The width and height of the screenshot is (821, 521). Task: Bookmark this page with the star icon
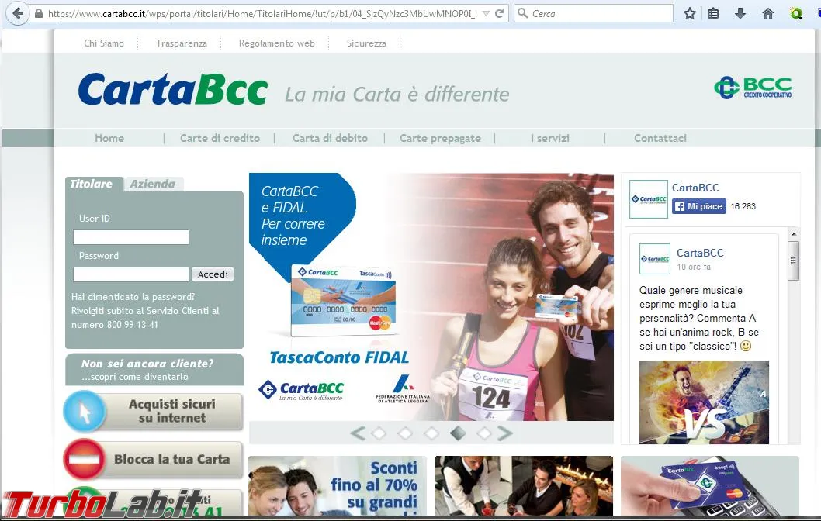point(690,14)
